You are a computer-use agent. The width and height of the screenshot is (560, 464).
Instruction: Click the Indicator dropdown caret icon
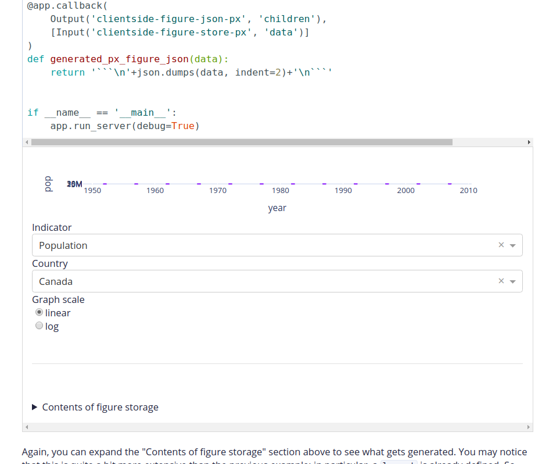513,245
